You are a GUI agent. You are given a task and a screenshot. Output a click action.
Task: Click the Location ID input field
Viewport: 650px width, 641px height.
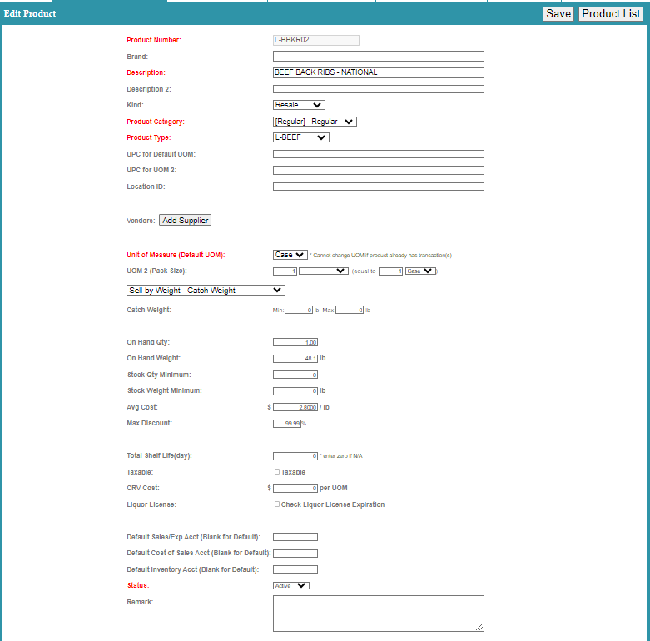click(x=378, y=186)
